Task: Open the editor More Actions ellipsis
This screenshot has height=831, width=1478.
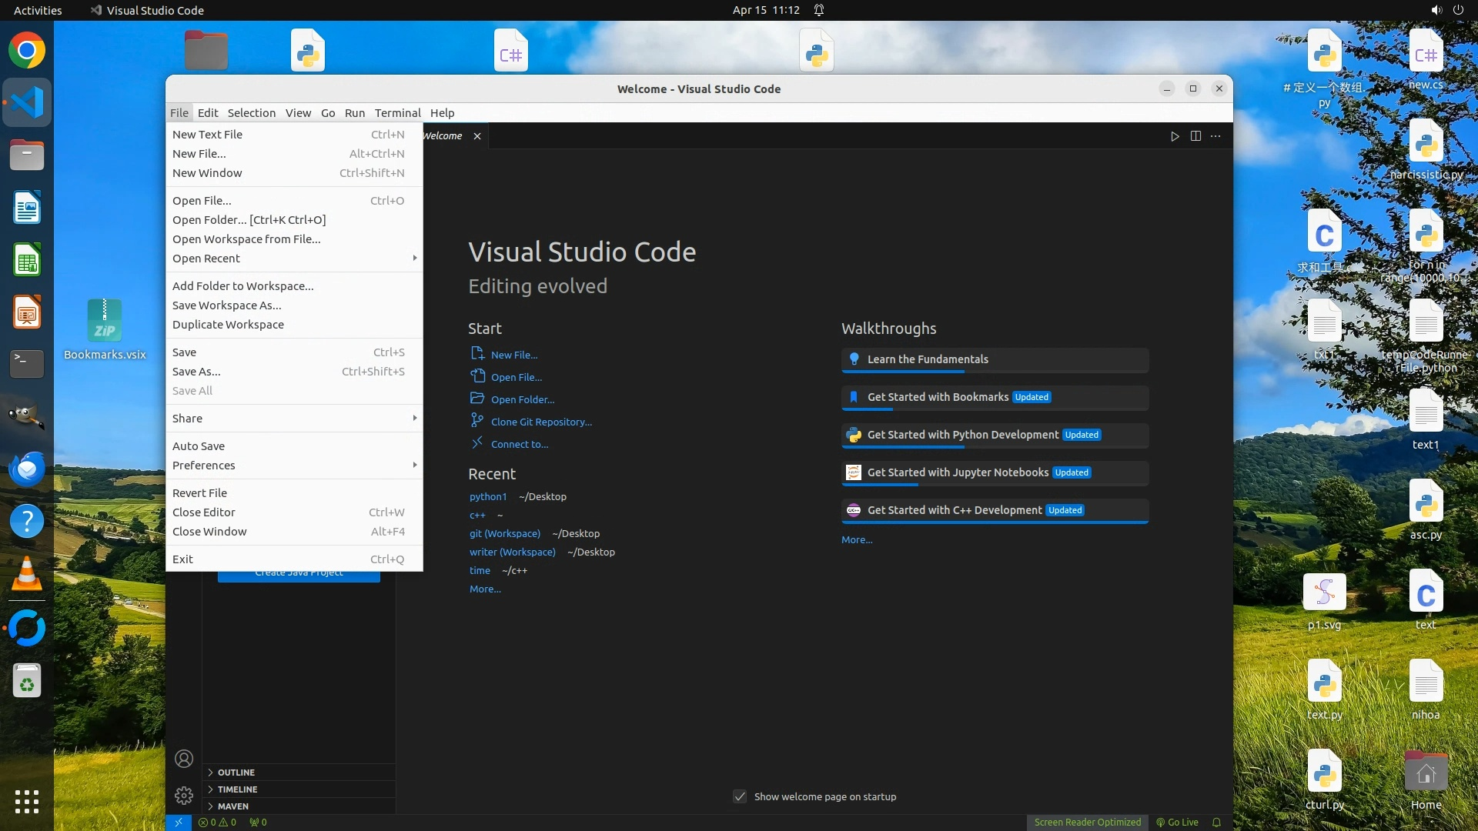Action: (x=1216, y=136)
